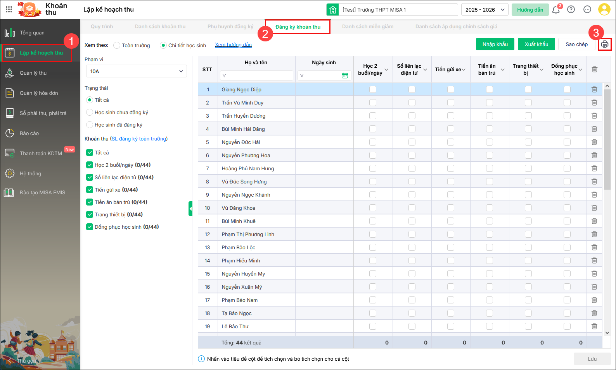Open Thanh toán KDTM in sidebar
The width and height of the screenshot is (616, 370).
click(40, 153)
